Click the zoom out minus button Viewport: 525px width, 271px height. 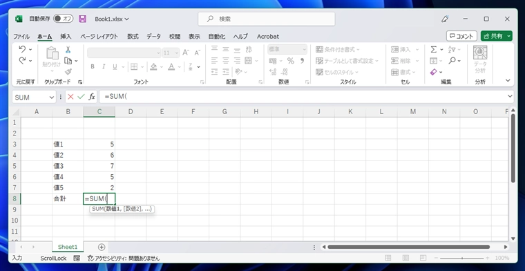tap(437, 258)
